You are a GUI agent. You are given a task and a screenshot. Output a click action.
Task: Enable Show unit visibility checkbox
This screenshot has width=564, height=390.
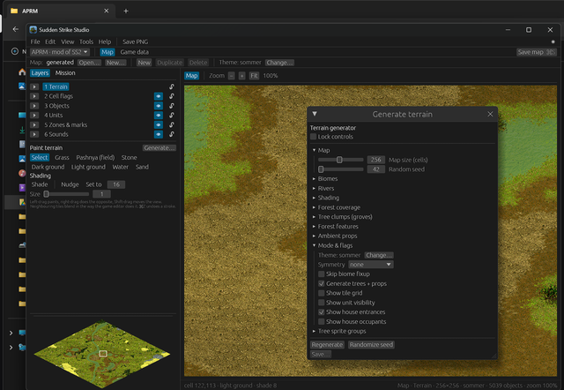click(x=321, y=303)
